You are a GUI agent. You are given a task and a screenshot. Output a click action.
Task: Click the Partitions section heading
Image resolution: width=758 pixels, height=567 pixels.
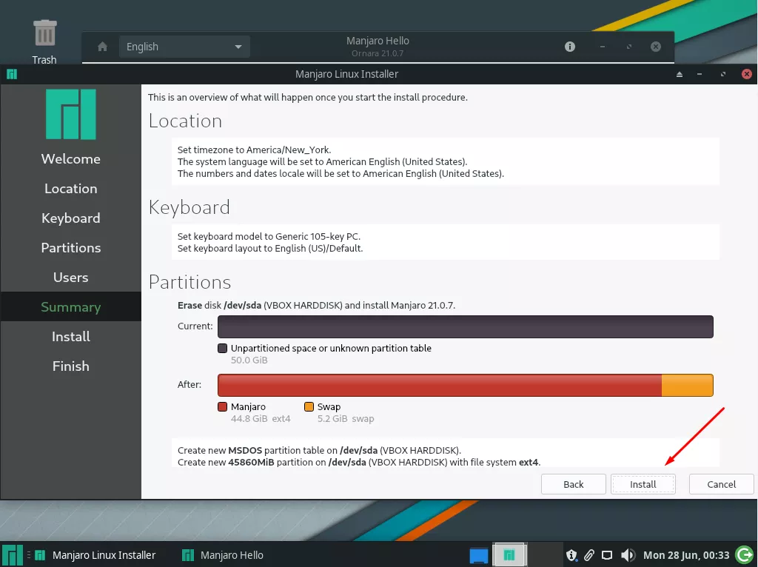pos(189,282)
